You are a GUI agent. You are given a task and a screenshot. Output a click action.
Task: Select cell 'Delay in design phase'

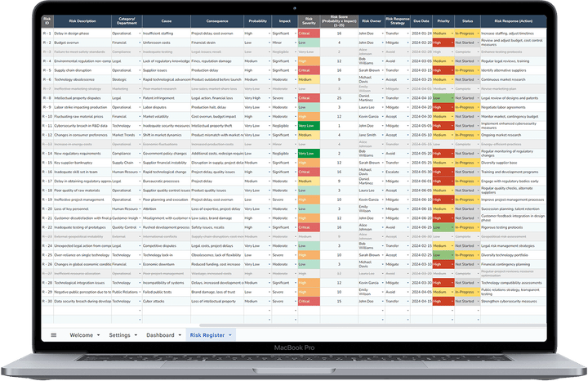tap(82, 34)
